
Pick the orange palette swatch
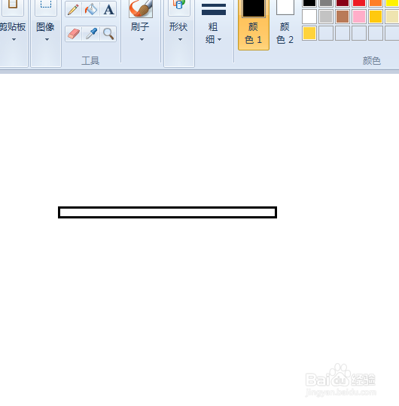pyautogui.click(x=376, y=3)
